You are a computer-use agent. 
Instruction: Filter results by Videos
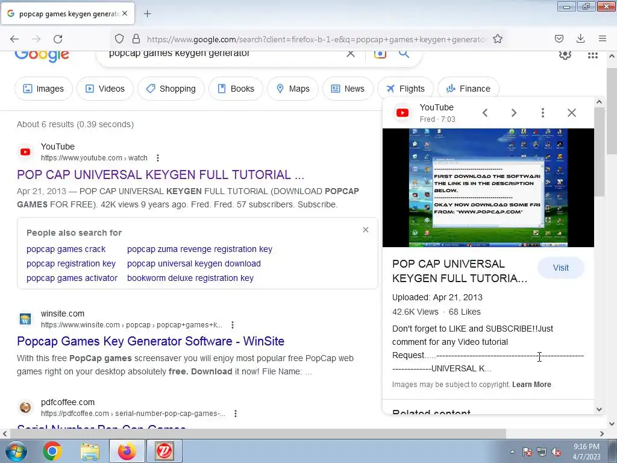click(105, 89)
